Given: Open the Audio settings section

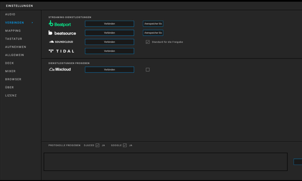Looking at the screenshot, I should click(10, 14).
